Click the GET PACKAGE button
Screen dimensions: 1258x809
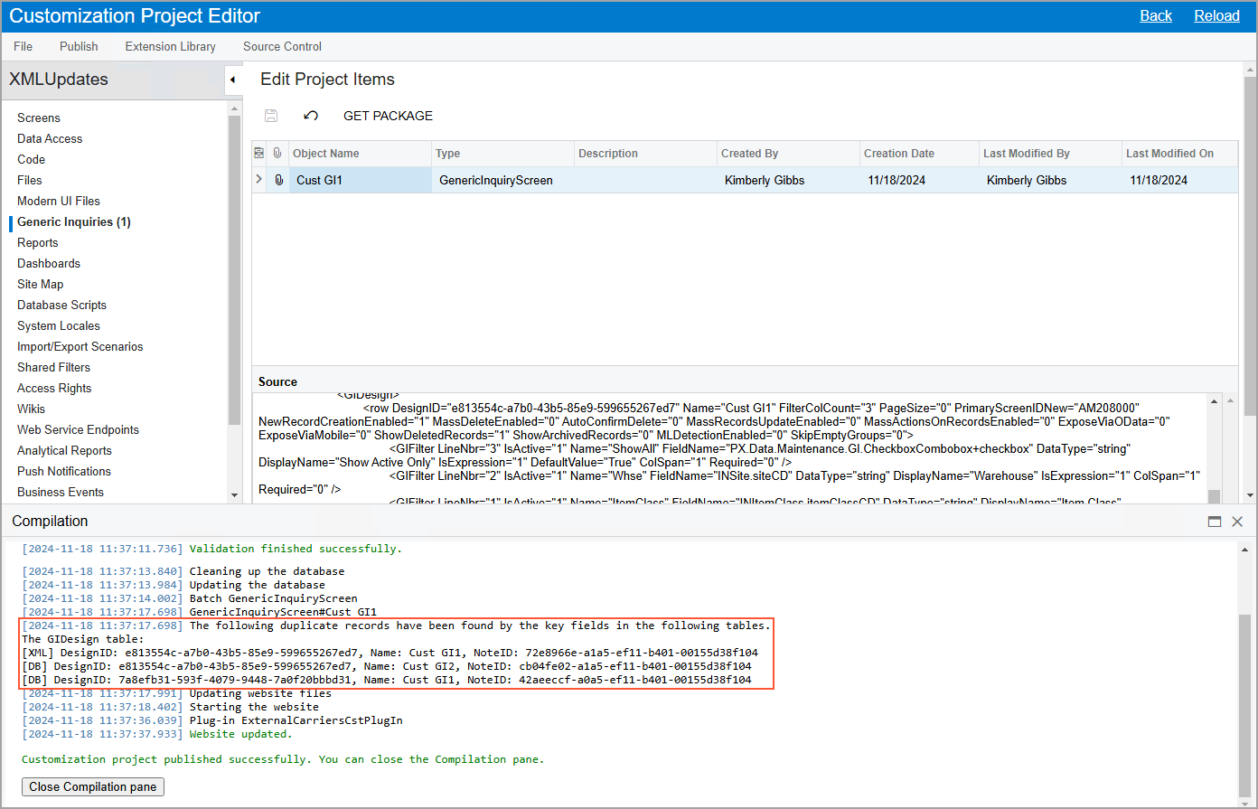pyautogui.click(x=388, y=116)
